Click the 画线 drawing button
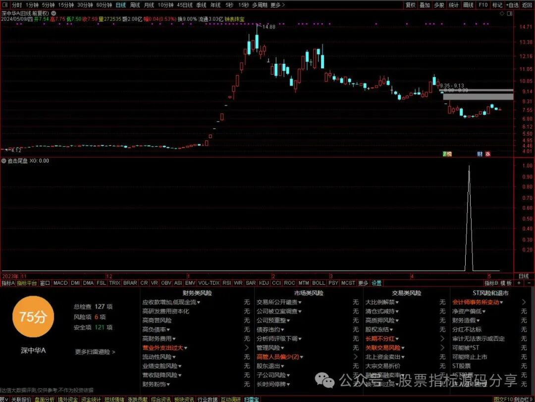 pos(468,5)
